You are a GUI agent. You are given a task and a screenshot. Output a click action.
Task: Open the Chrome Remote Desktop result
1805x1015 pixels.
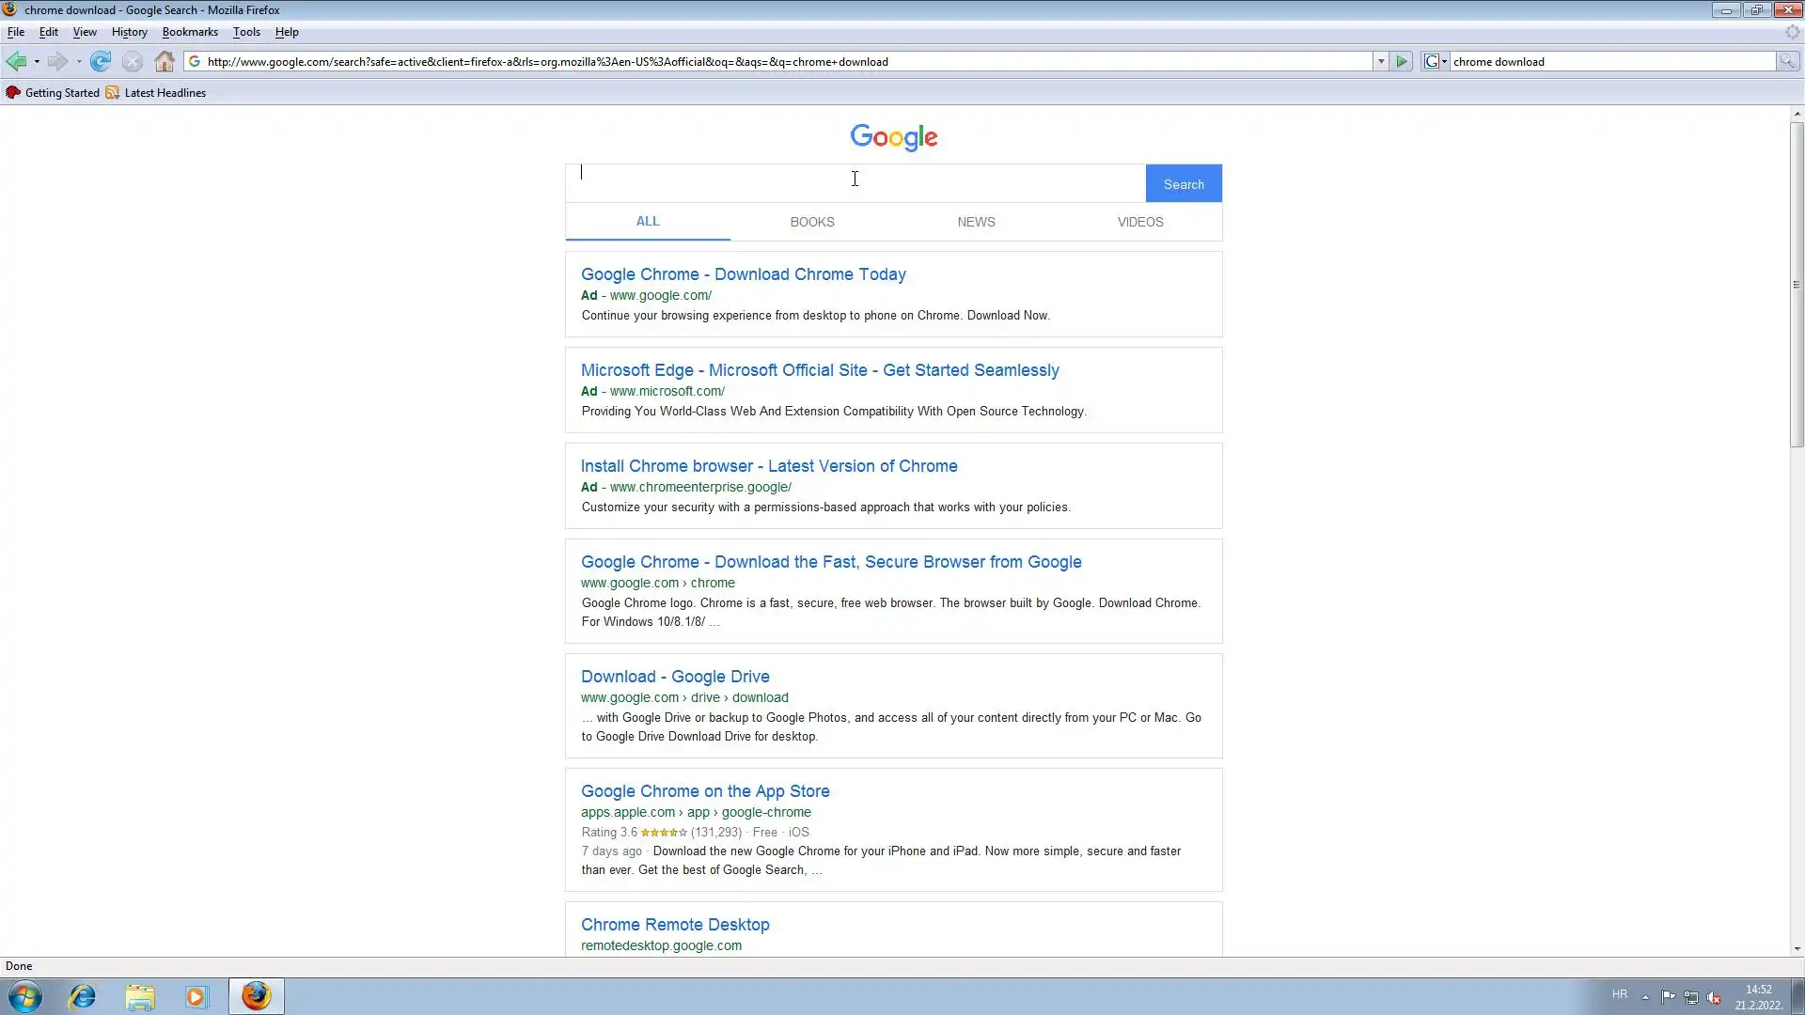(674, 925)
